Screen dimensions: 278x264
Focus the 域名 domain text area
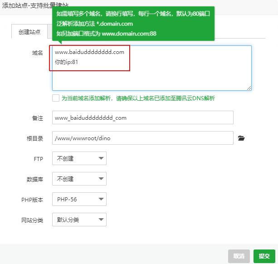(152, 68)
